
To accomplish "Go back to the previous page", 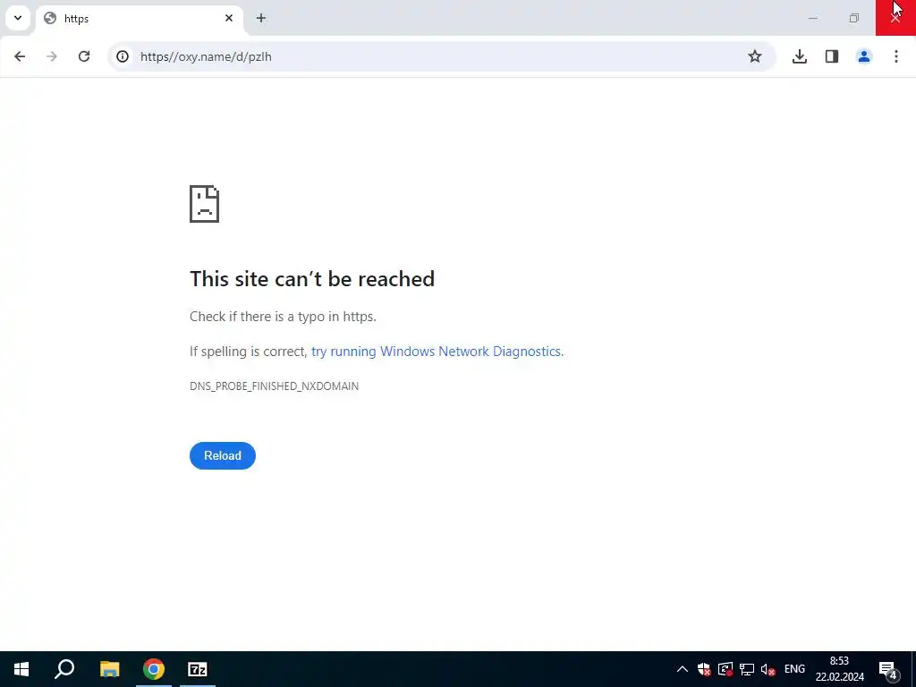I will [x=20, y=56].
